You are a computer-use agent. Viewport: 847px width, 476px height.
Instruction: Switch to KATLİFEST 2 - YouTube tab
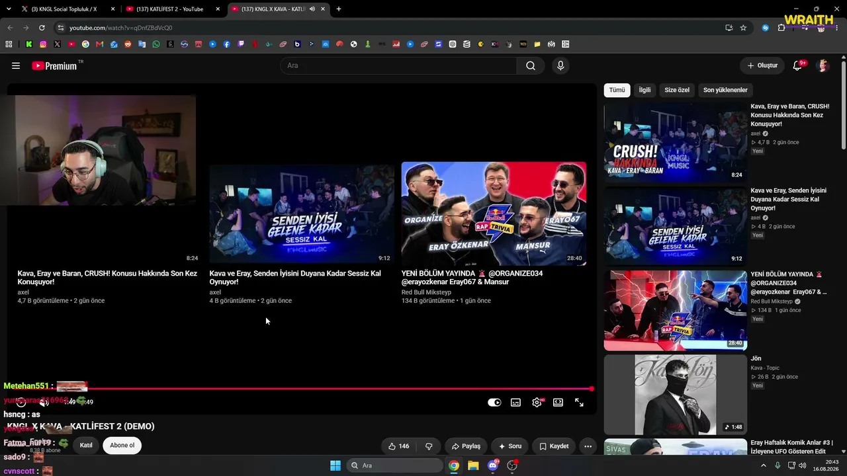[169, 9]
